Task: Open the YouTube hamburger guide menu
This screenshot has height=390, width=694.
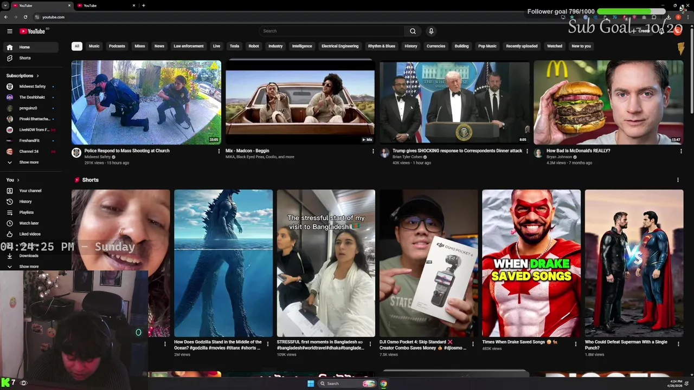Action: pos(10,31)
